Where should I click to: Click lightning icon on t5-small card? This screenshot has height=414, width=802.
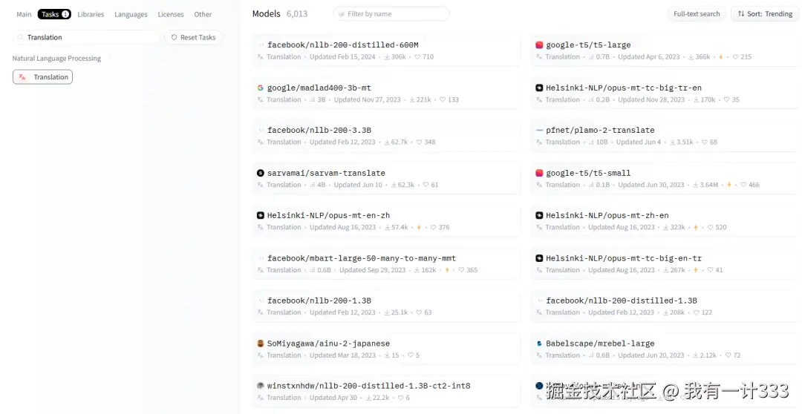(x=729, y=185)
